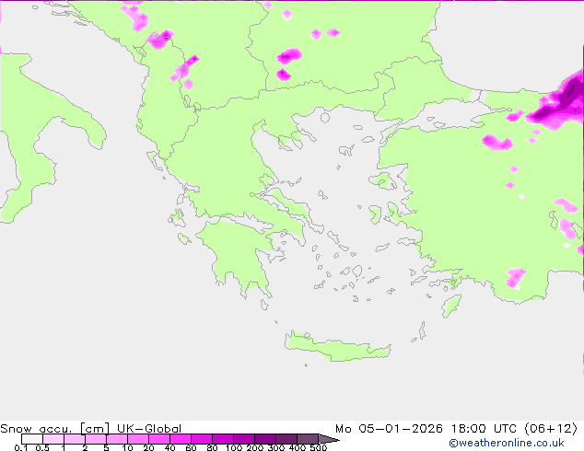Select the 2–5 cm legend swatch
This screenshot has width=584, height=451.
click(x=96, y=439)
